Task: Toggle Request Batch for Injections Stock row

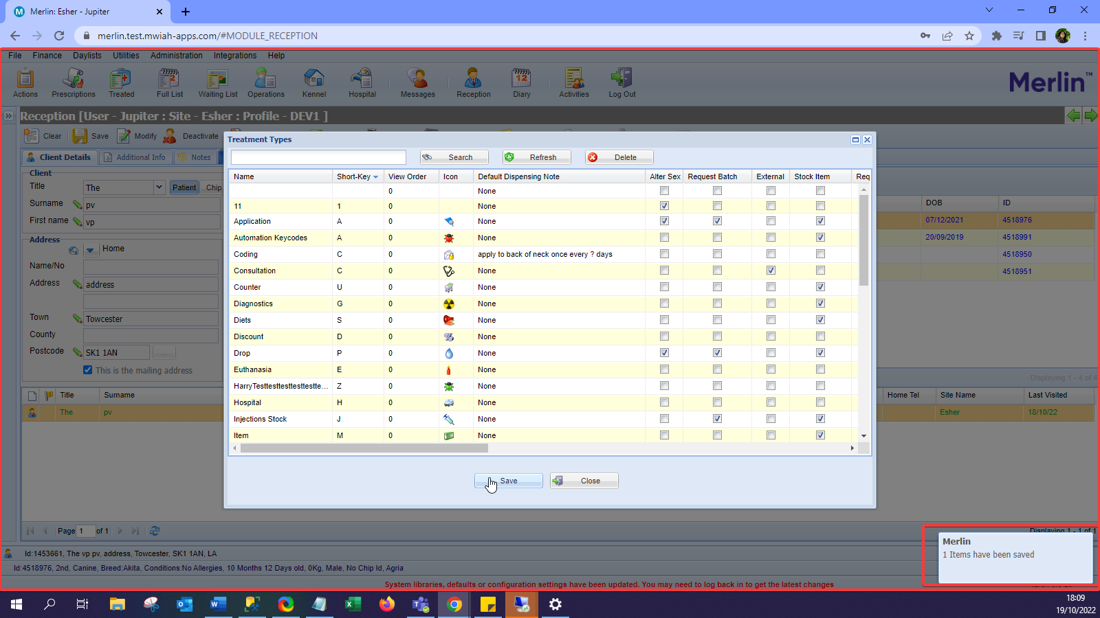Action: click(717, 419)
